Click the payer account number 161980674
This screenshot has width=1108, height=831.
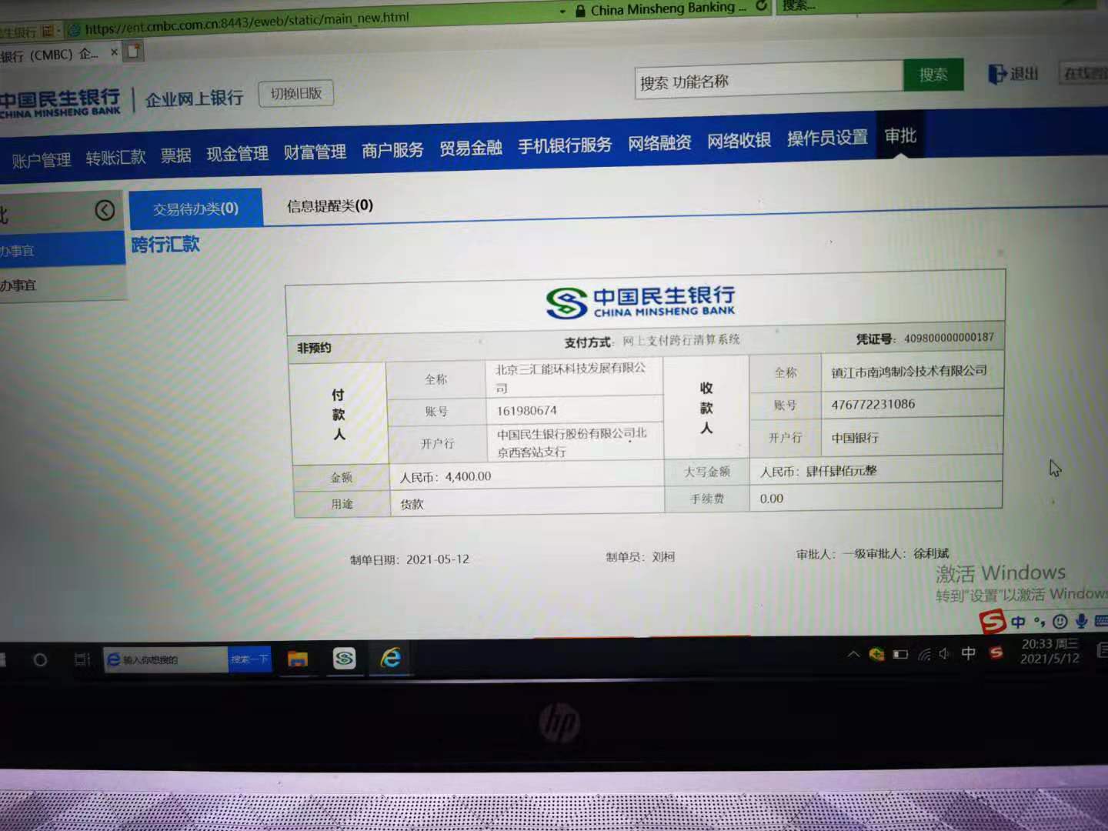527,411
